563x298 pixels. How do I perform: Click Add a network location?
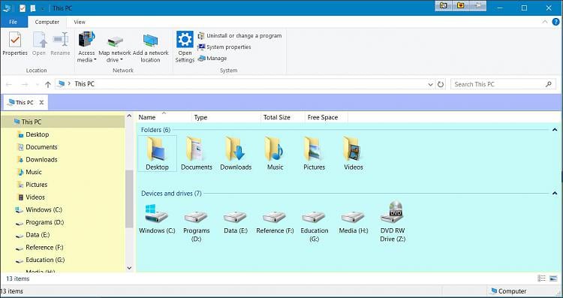tap(150, 48)
